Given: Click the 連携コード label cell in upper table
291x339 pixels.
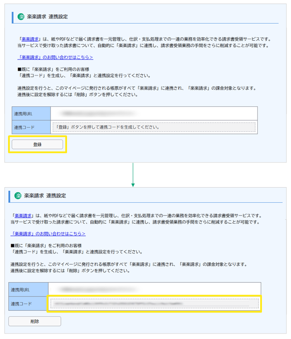Looking at the screenshot, I should [x=31, y=127].
